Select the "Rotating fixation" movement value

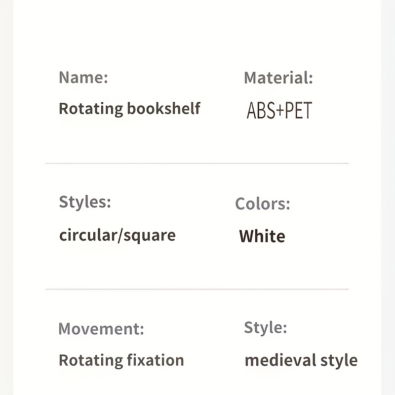(121, 360)
